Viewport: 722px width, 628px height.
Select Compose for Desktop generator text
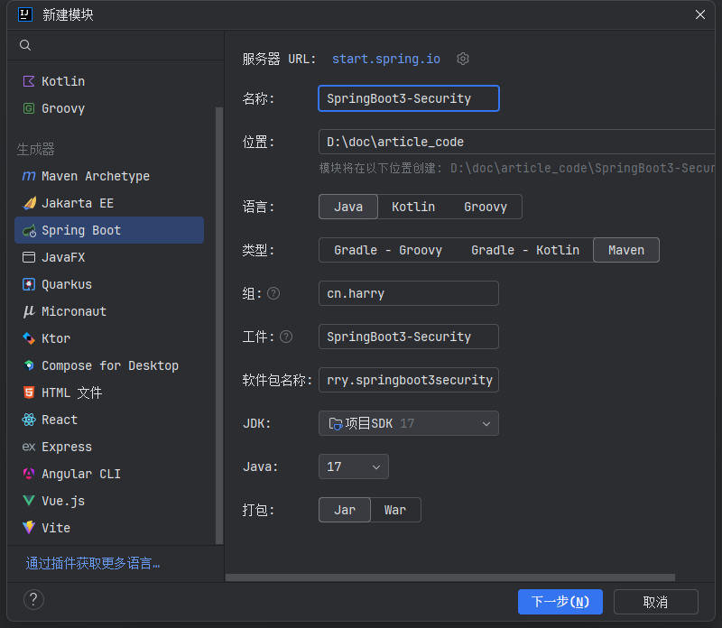[110, 365]
